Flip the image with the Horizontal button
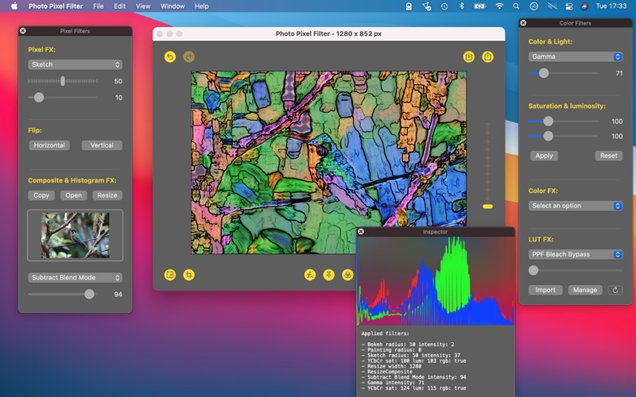This screenshot has height=397, width=636. coord(49,145)
